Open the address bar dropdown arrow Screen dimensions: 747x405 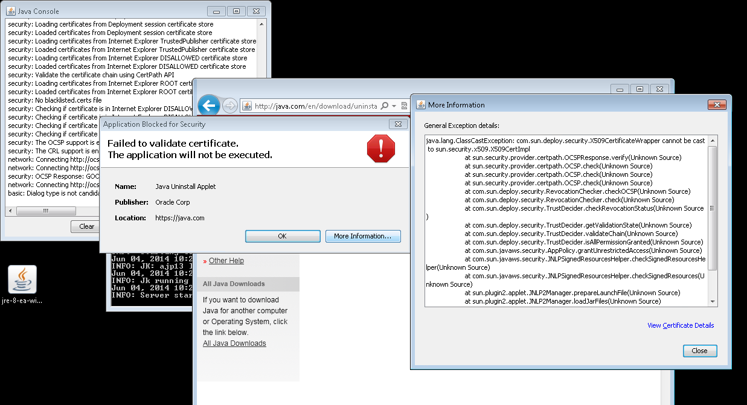(394, 106)
